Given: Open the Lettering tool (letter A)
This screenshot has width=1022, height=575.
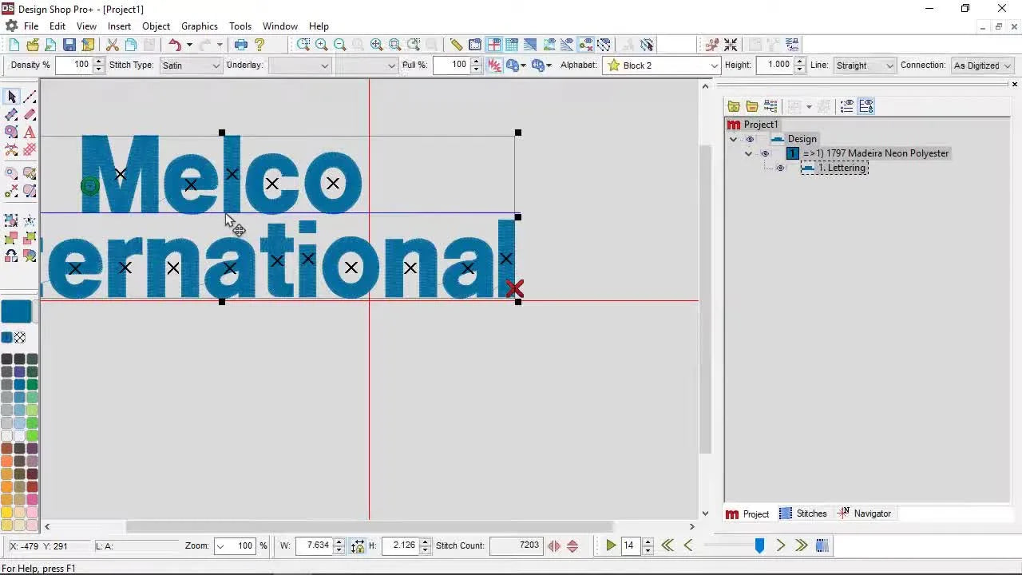Looking at the screenshot, I should click(x=30, y=133).
